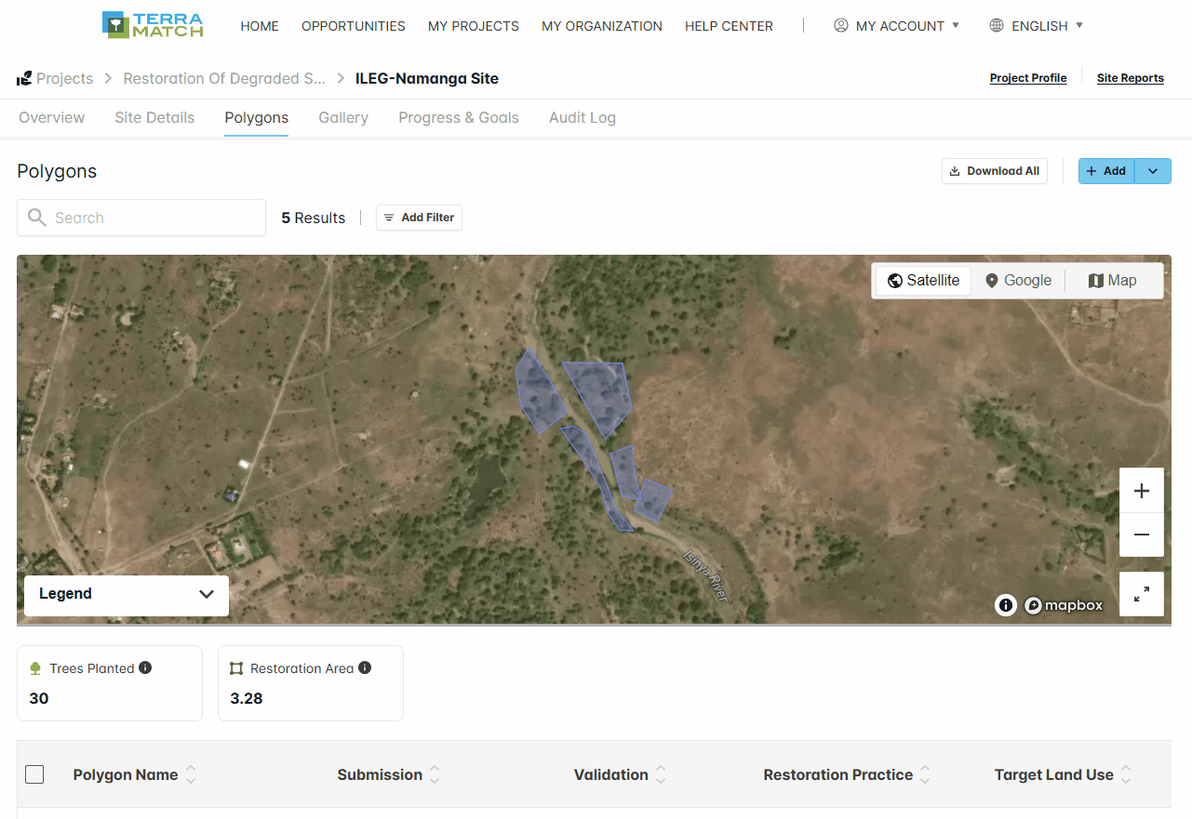Go to Projects breadcrumb
1192x819 pixels.
point(64,78)
